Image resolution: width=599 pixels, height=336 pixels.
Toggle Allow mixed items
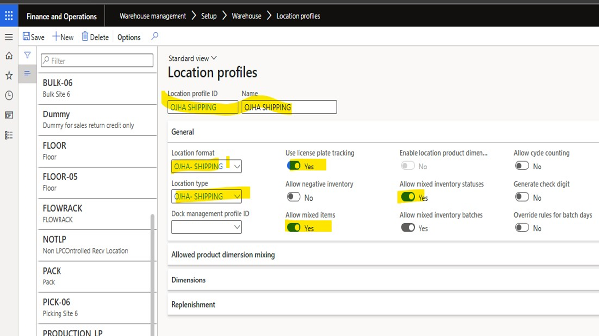coord(294,228)
